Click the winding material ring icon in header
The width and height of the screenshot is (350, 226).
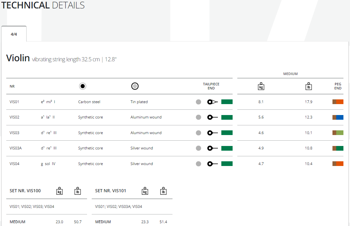pyautogui.click(x=135, y=86)
